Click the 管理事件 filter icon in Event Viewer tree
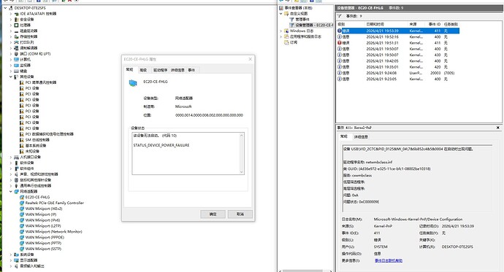Viewport: 504px width, 272px height. [x=292, y=19]
